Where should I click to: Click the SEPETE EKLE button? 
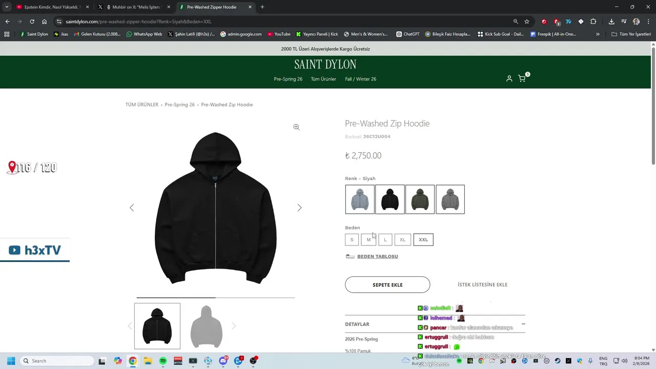point(387,284)
